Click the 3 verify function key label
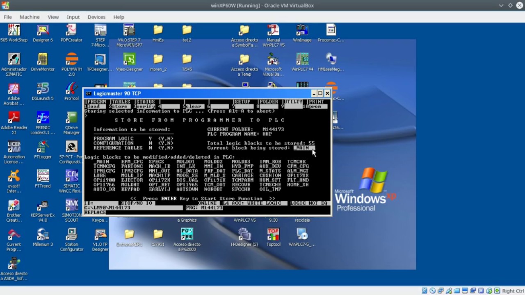The width and height of the screenshot is (525, 295). pos(144,107)
